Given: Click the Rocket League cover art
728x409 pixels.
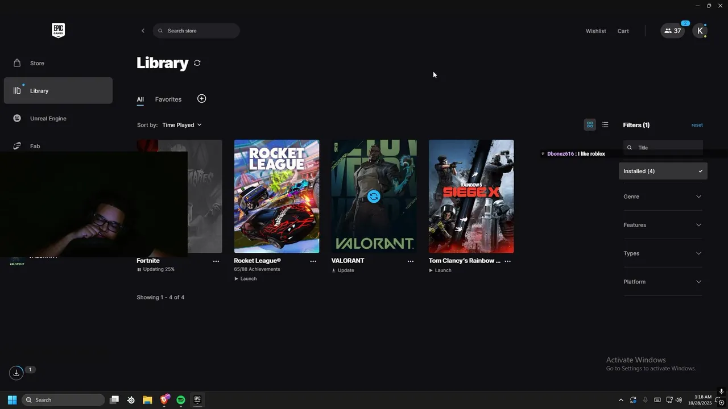Looking at the screenshot, I should point(276,197).
